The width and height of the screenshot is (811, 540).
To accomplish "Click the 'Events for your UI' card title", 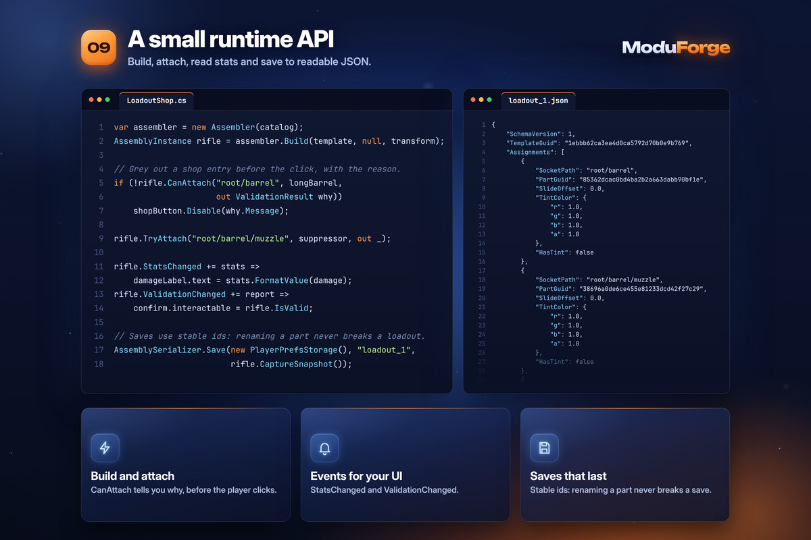I will pos(357,476).
